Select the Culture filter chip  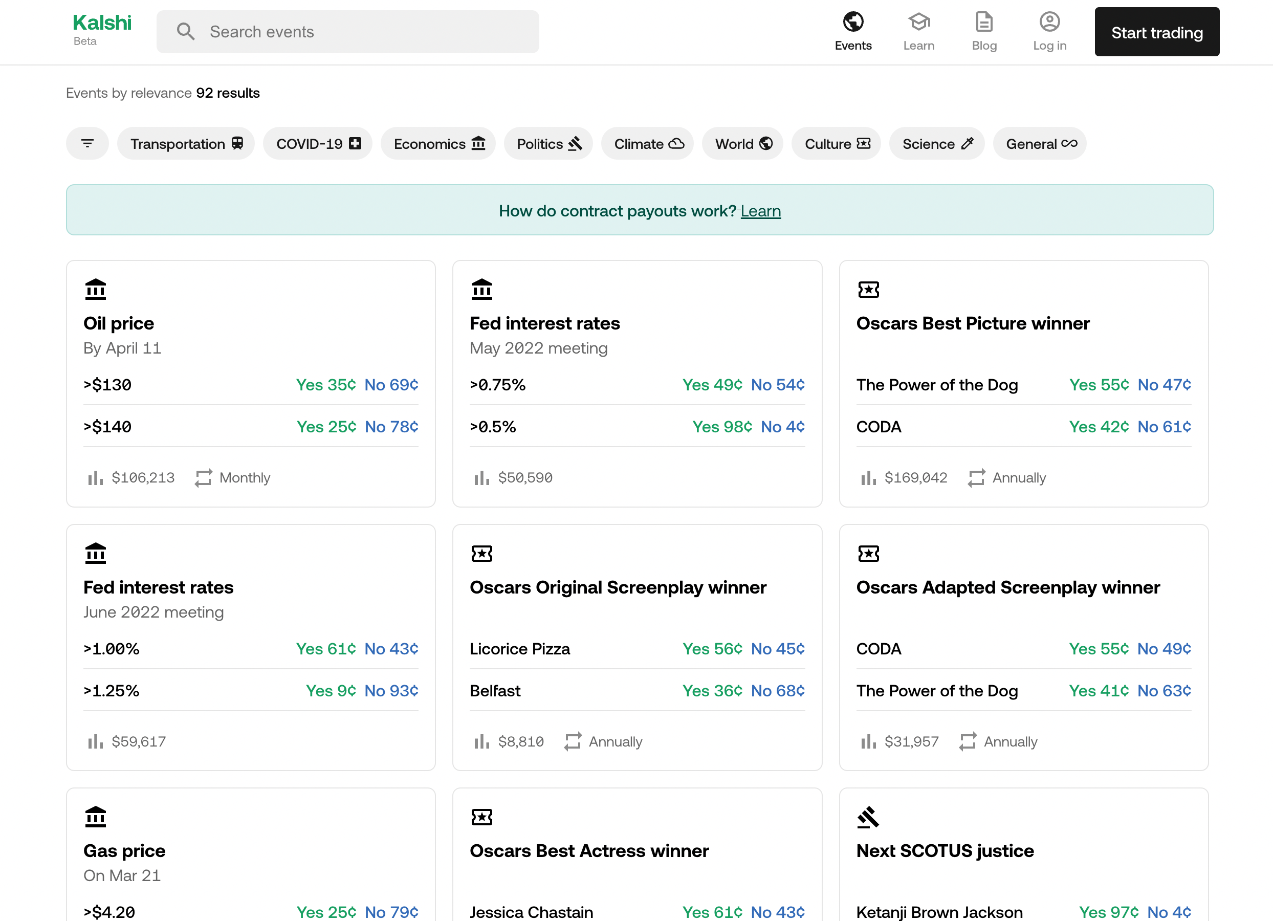(837, 144)
